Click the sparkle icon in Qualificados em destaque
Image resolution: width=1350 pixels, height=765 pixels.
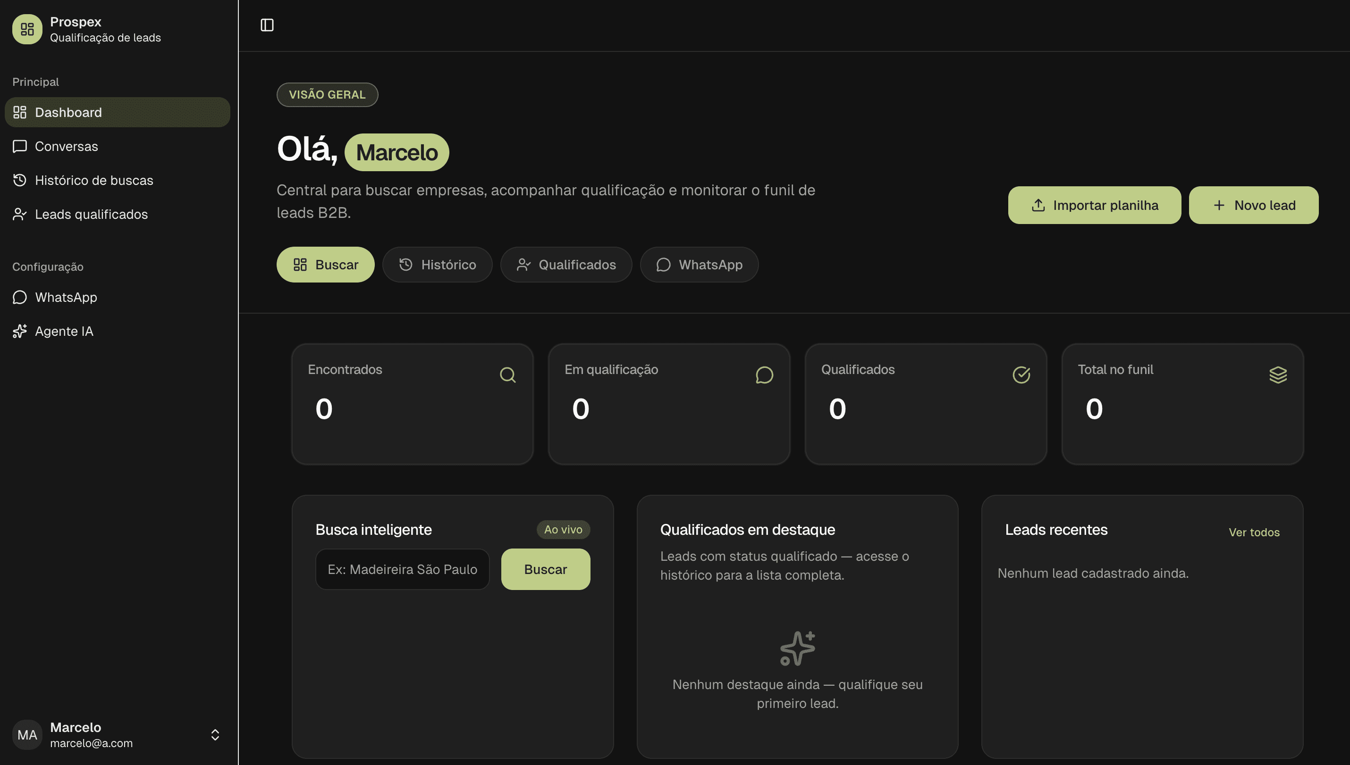tap(797, 649)
